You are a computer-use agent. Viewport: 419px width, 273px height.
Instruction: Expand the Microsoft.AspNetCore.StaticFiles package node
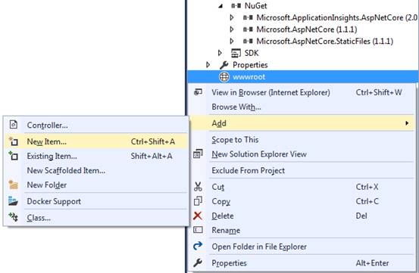[232, 41]
